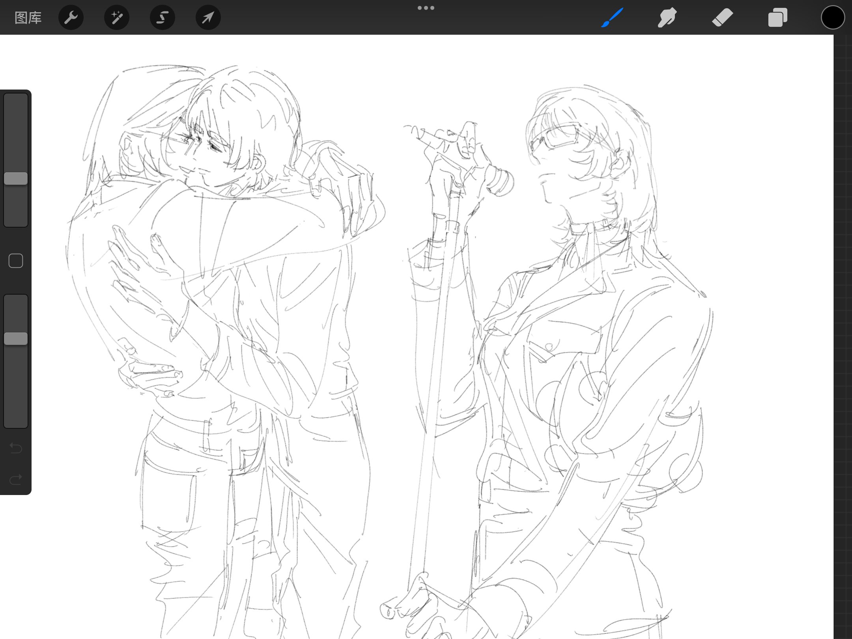Redo the stroke with sidebar arrow

click(16, 480)
